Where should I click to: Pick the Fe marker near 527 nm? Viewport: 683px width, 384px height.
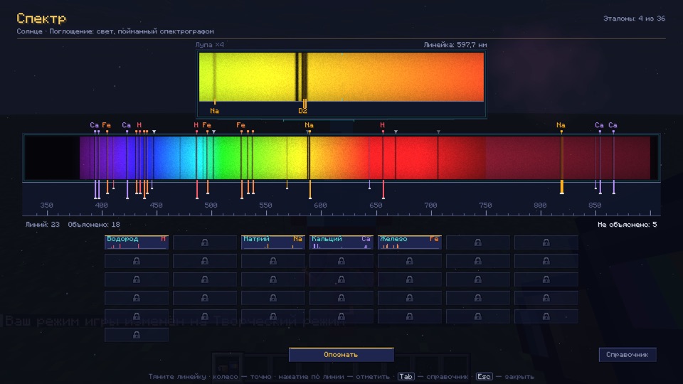[x=241, y=125]
